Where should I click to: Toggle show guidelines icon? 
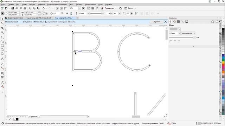point(97,8)
